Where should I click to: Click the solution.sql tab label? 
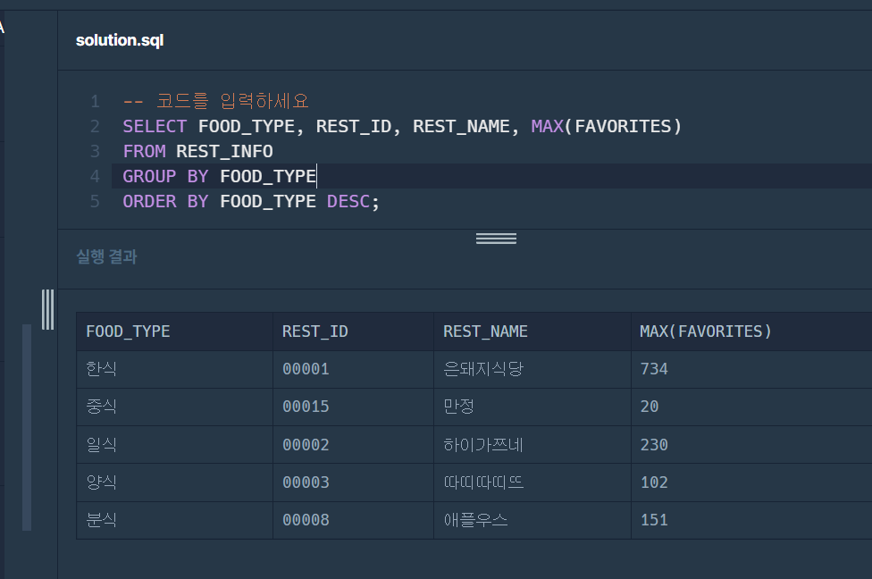[x=119, y=40]
